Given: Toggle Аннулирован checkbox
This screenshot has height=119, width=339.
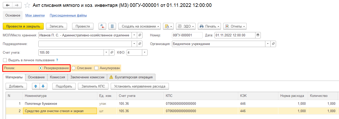Looking at the screenshot, I should [96, 68].
